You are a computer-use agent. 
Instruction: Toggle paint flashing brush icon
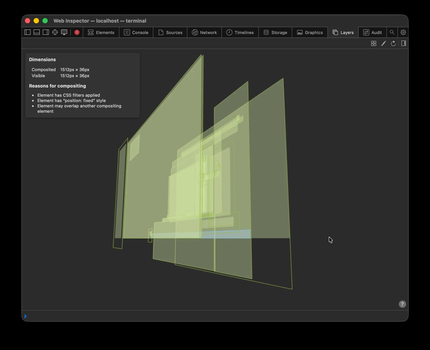pos(384,43)
